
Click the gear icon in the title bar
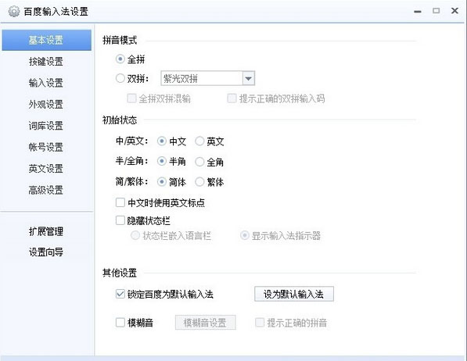(x=14, y=12)
